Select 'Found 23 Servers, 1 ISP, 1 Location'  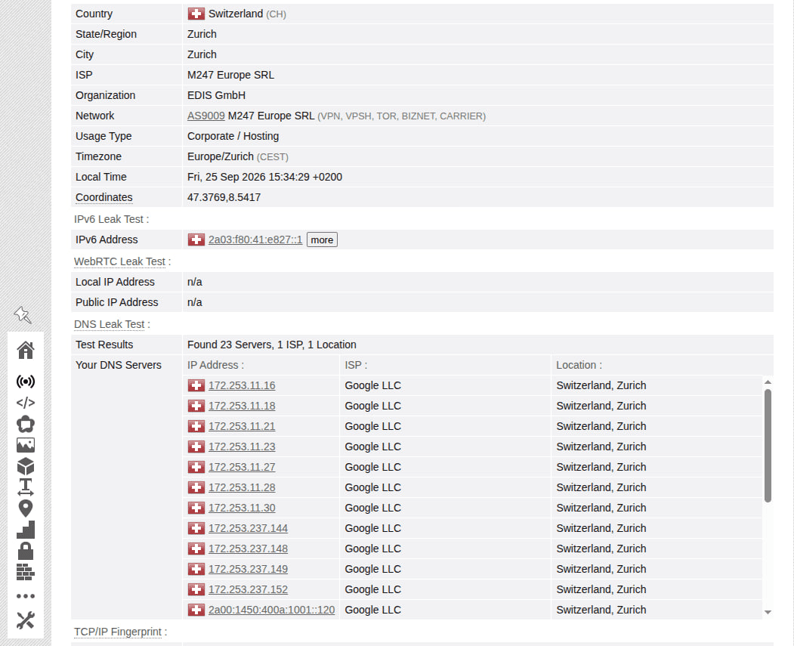[x=271, y=345]
